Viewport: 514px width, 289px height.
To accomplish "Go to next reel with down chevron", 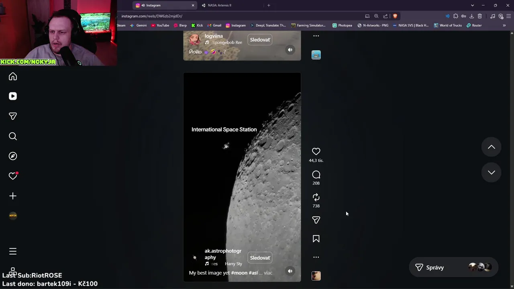I will (491, 172).
